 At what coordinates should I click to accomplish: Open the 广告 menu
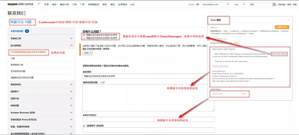pyautogui.click(x=82, y=4)
